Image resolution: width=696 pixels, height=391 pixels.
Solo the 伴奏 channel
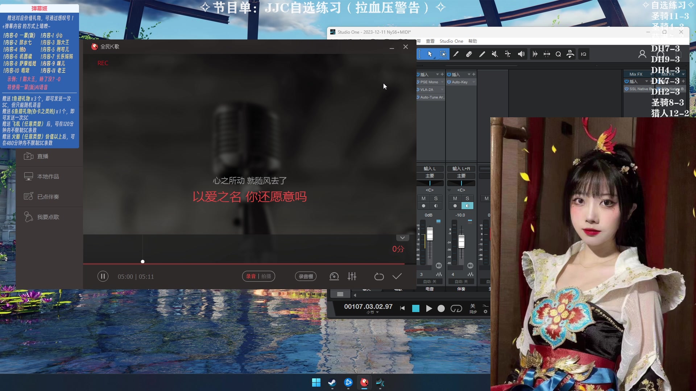tap(467, 198)
